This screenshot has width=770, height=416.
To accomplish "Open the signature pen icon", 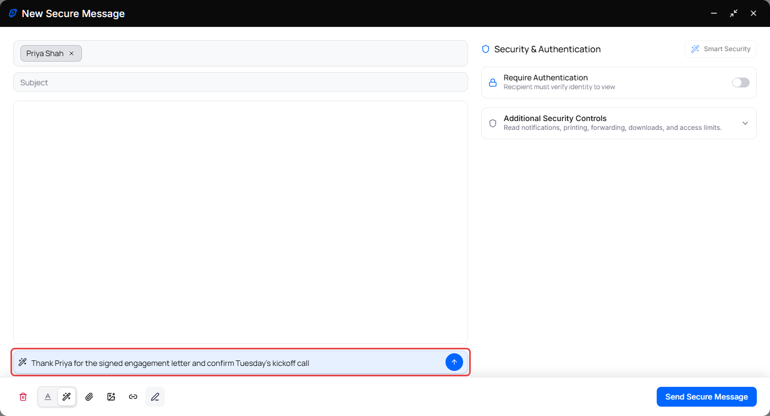I will [155, 397].
